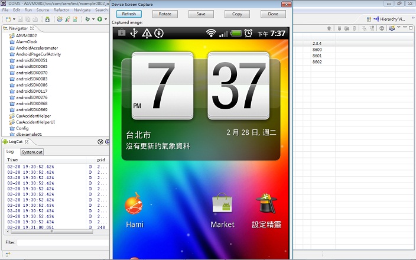The height and width of the screenshot is (260, 416).
Task: Click the Save button in capture dialog
Action: tap(201, 14)
